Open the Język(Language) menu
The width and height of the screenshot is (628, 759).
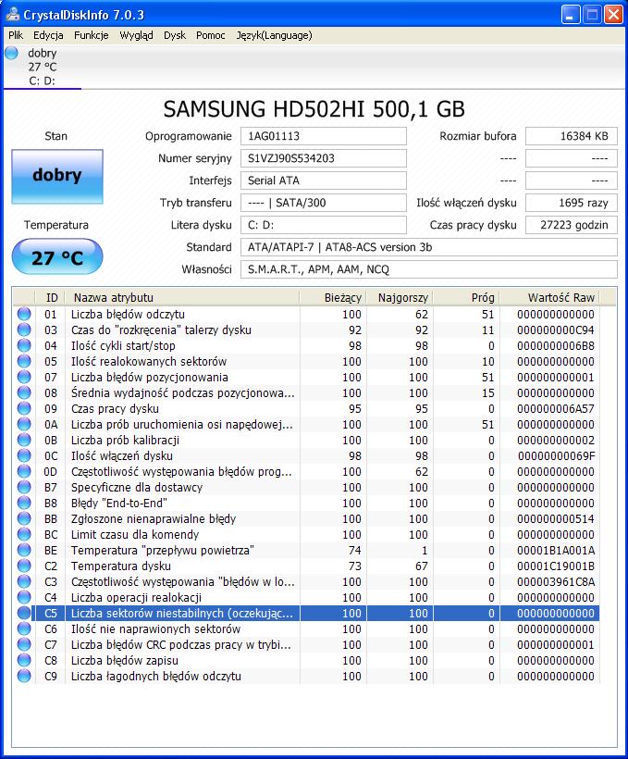[x=274, y=35]
